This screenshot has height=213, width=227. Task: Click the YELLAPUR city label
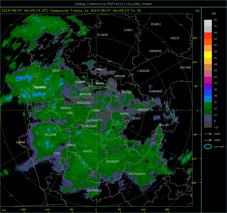pyautogui.click(x=50, y=135)
